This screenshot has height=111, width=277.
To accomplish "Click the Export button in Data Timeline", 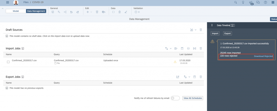I will pyautogui.click(x=227, y=33).
